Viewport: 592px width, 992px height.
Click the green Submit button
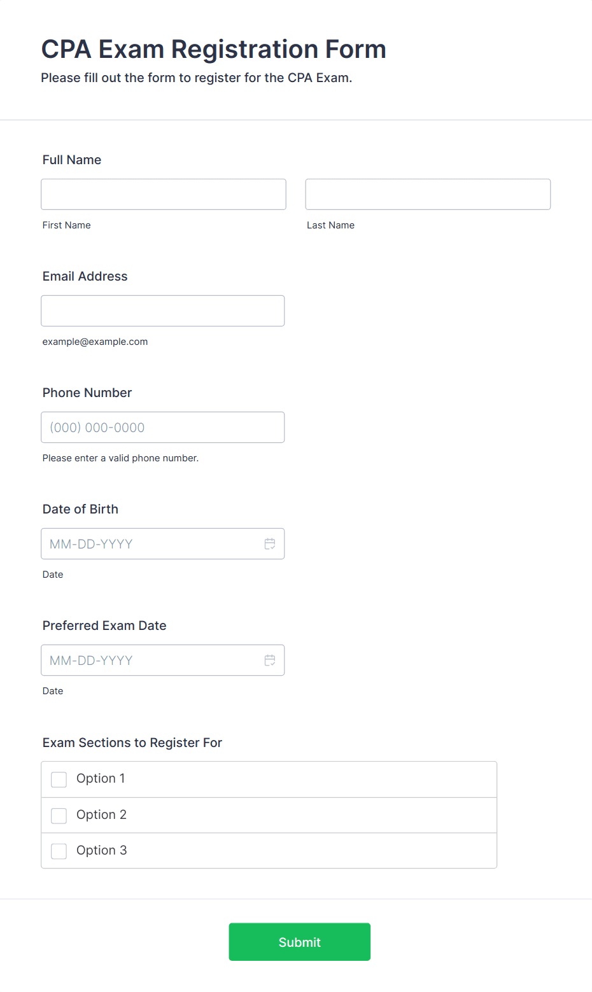click(300, 942)
